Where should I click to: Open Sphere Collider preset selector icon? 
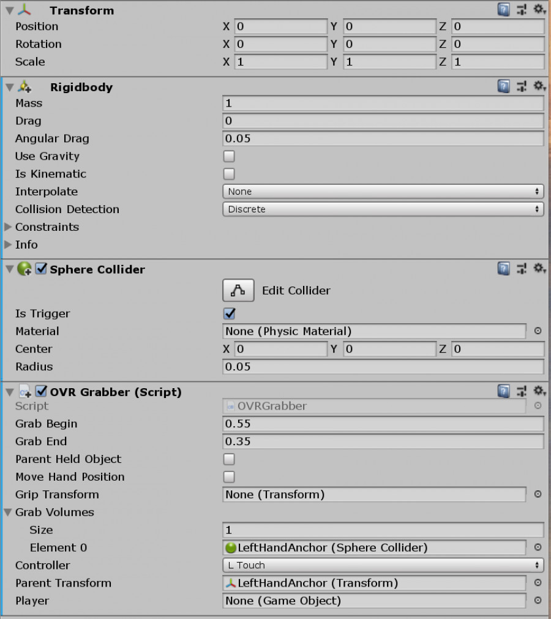pos(522,269)
